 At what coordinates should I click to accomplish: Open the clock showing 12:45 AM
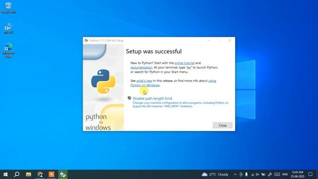pos(298,175)
